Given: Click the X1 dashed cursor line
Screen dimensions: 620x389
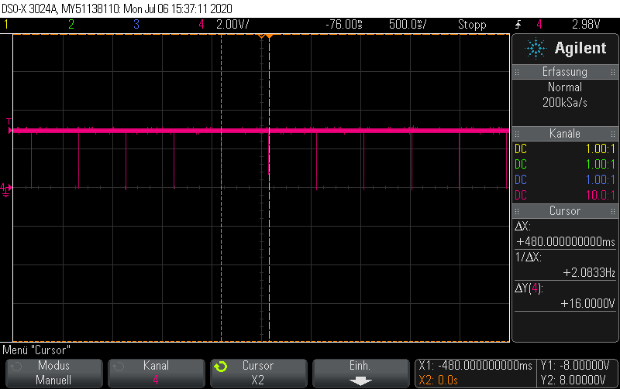Looking at the screenshot, I should [221, 188].
